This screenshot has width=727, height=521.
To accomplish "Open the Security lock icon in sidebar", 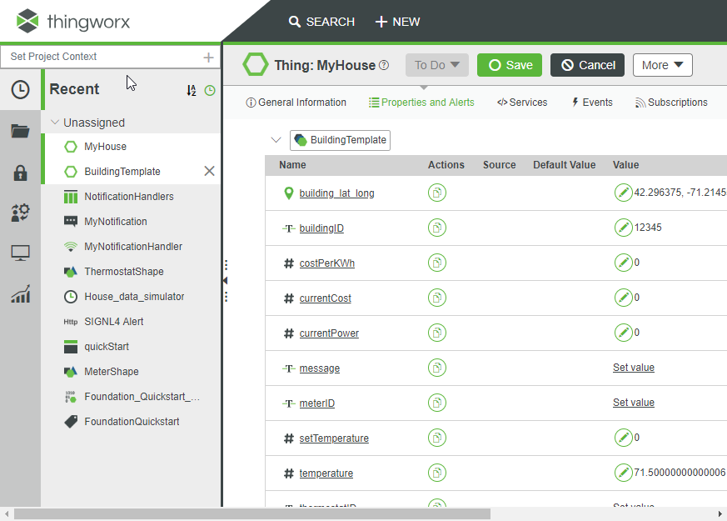I will (x=20, y=173).
